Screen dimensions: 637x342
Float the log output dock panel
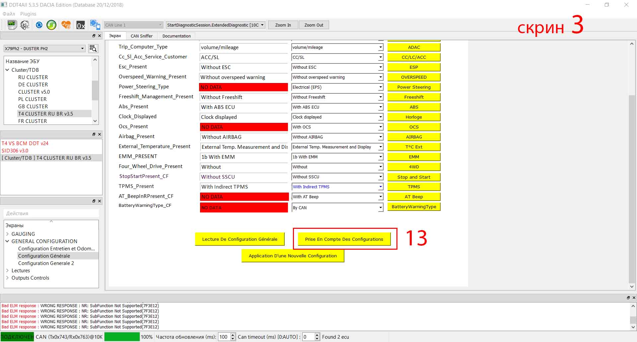tap(628, 298)
